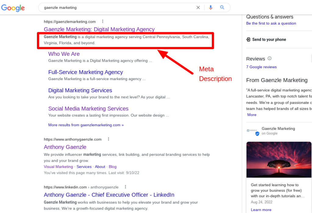The width and height of the screenshot is (312, 213).
Task: Click the Google logo
Action: tap(13, 8)
